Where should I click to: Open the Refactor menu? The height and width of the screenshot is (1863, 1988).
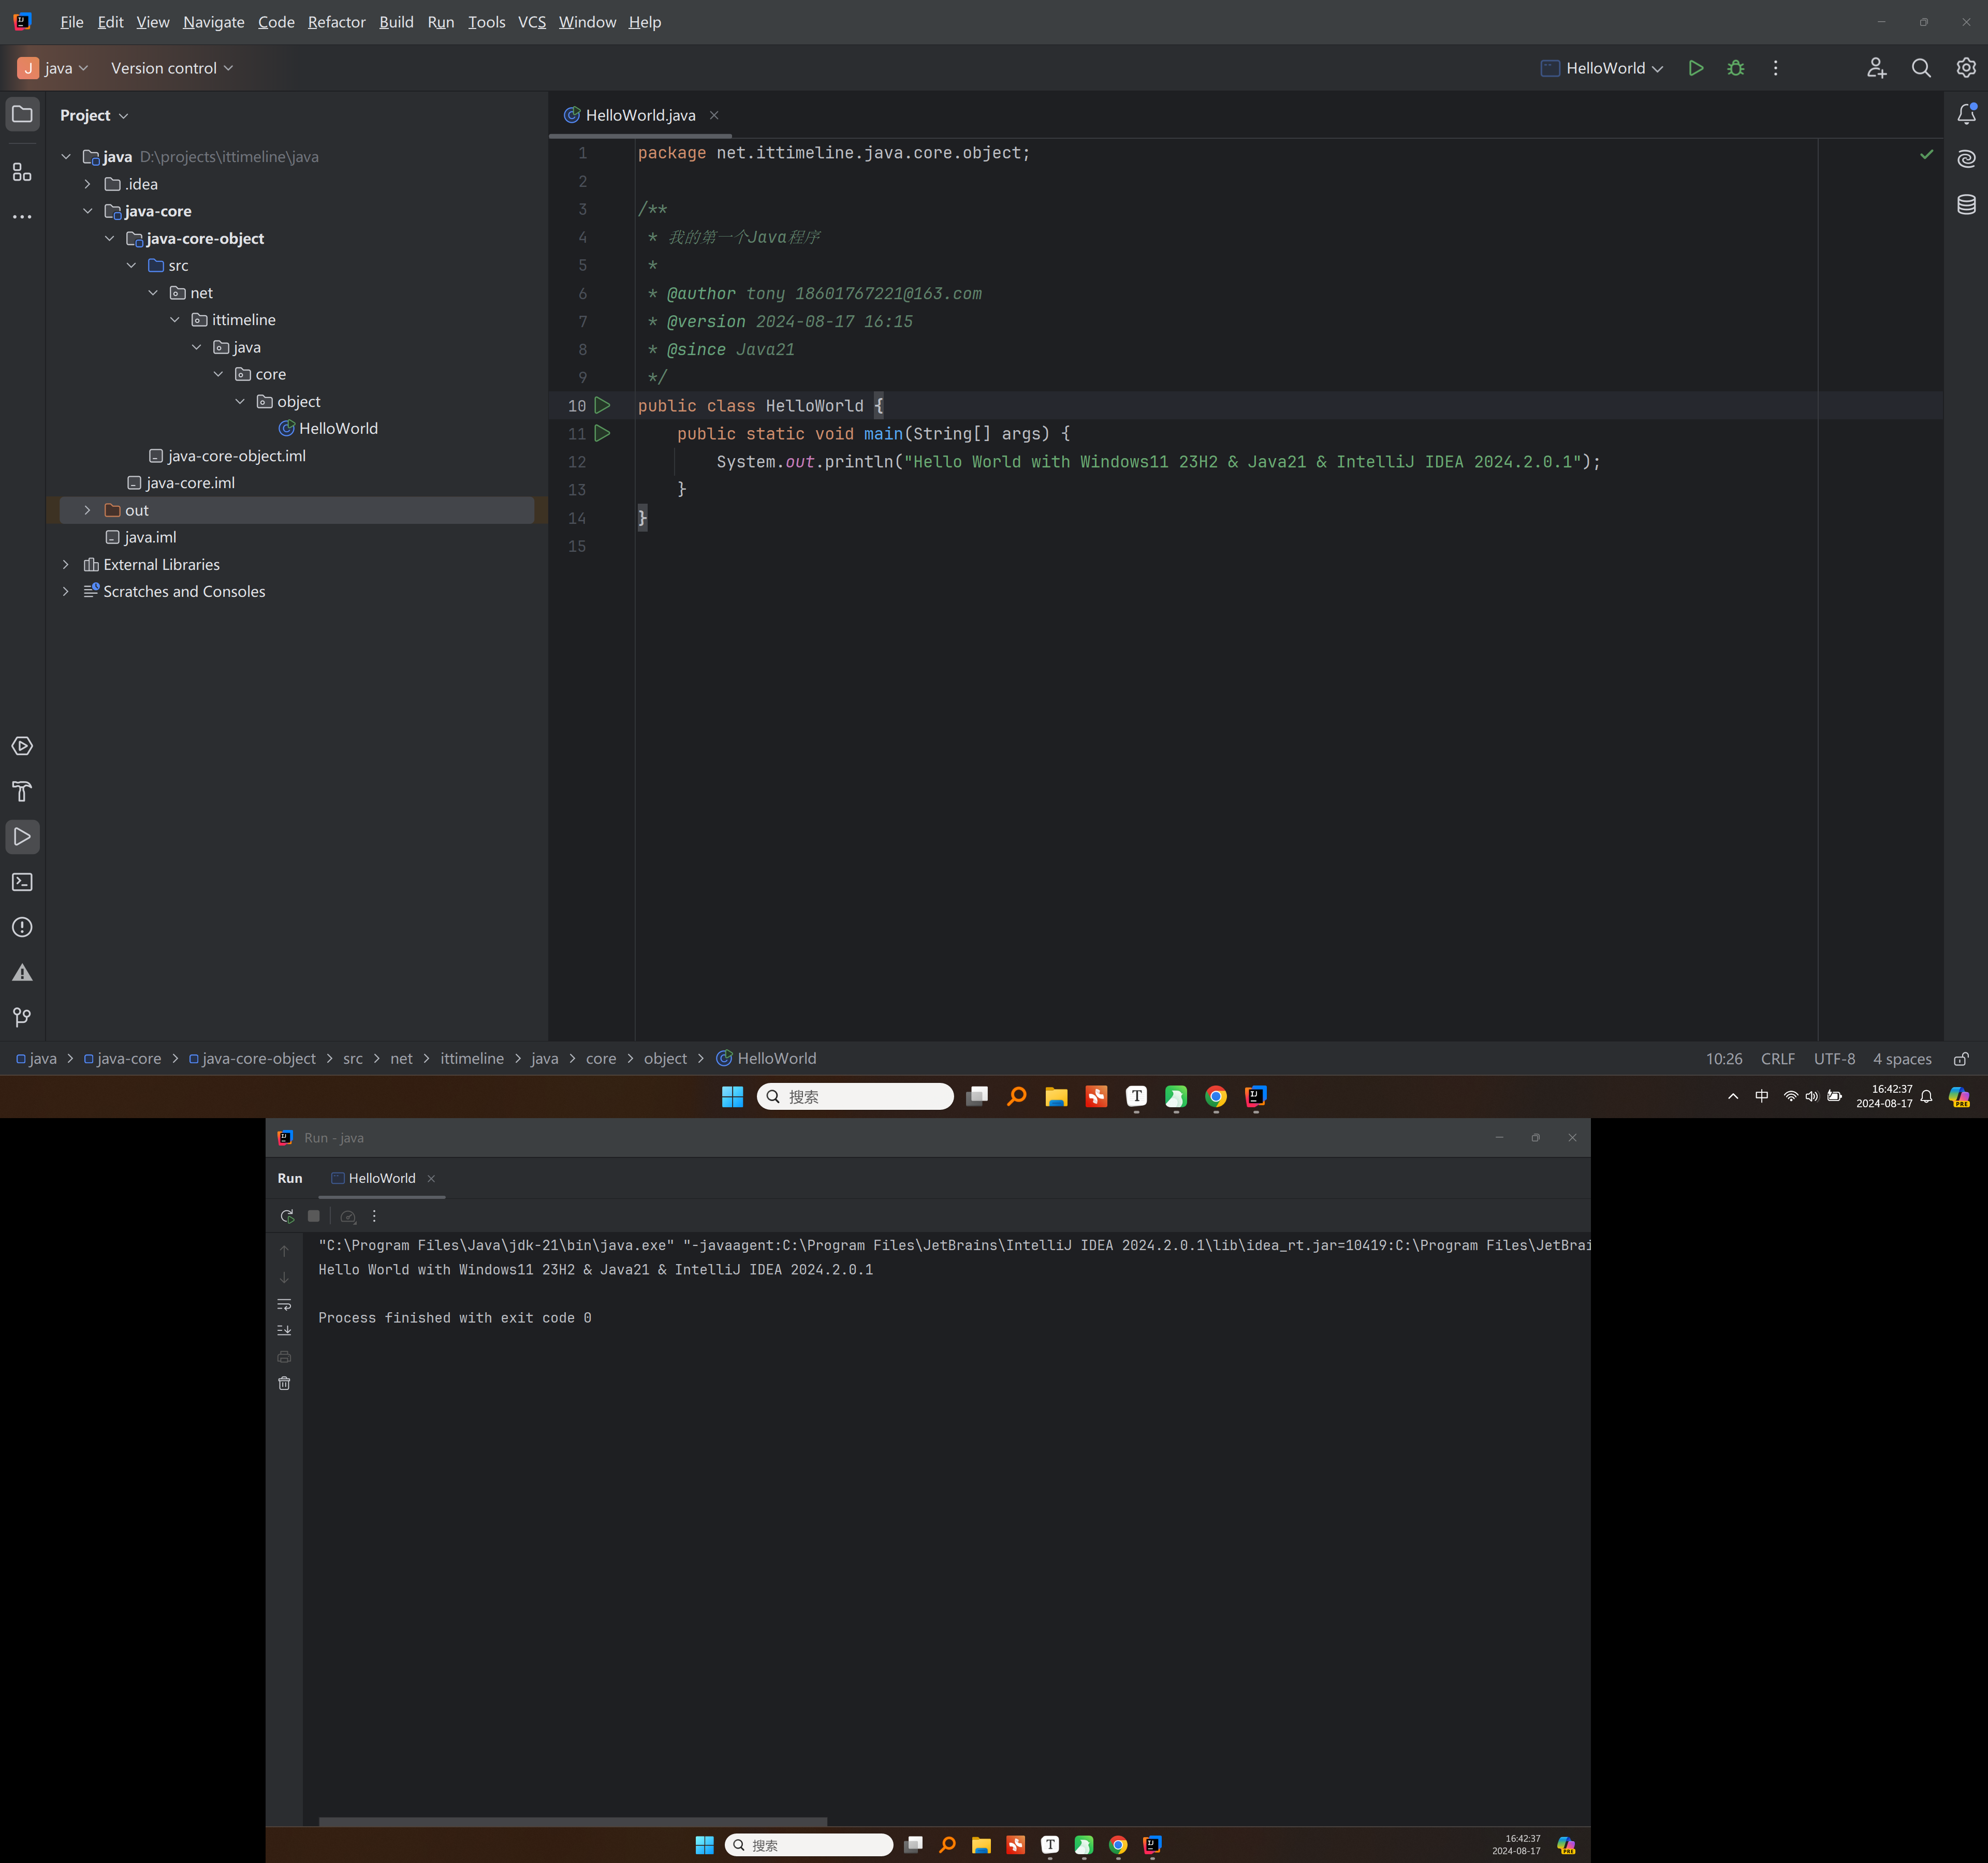336,22
